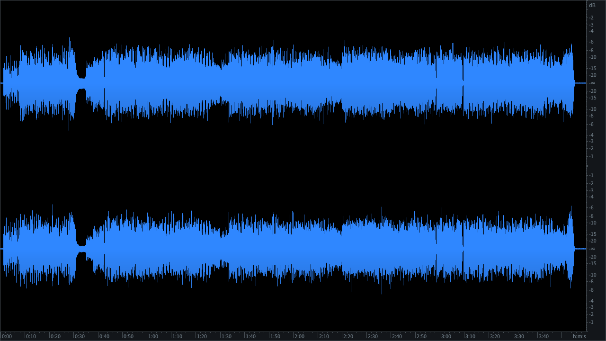Click the h:m:s time format label
606x341 pixels.
click(579, 336)
